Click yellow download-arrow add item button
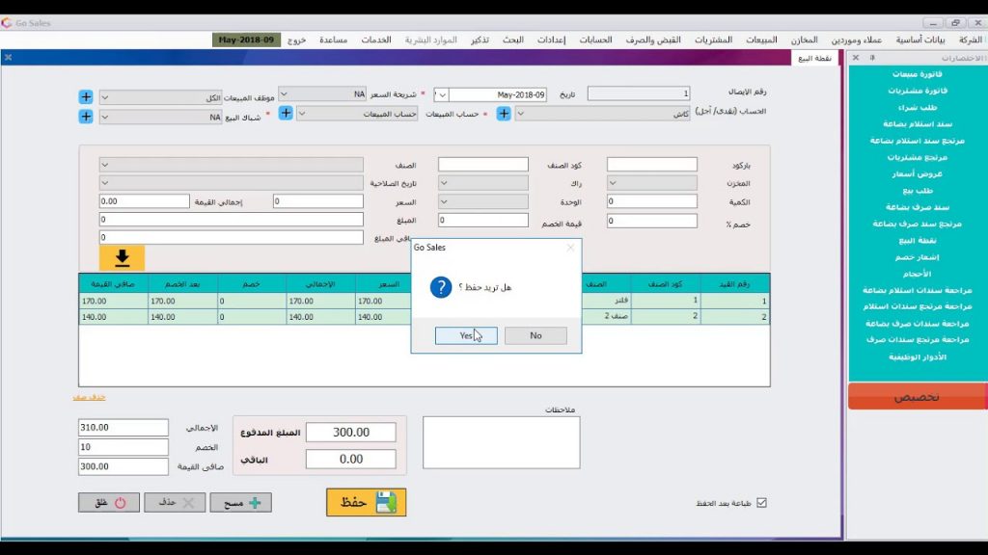This screenshot has width=988, height=555. coord(122,258)
